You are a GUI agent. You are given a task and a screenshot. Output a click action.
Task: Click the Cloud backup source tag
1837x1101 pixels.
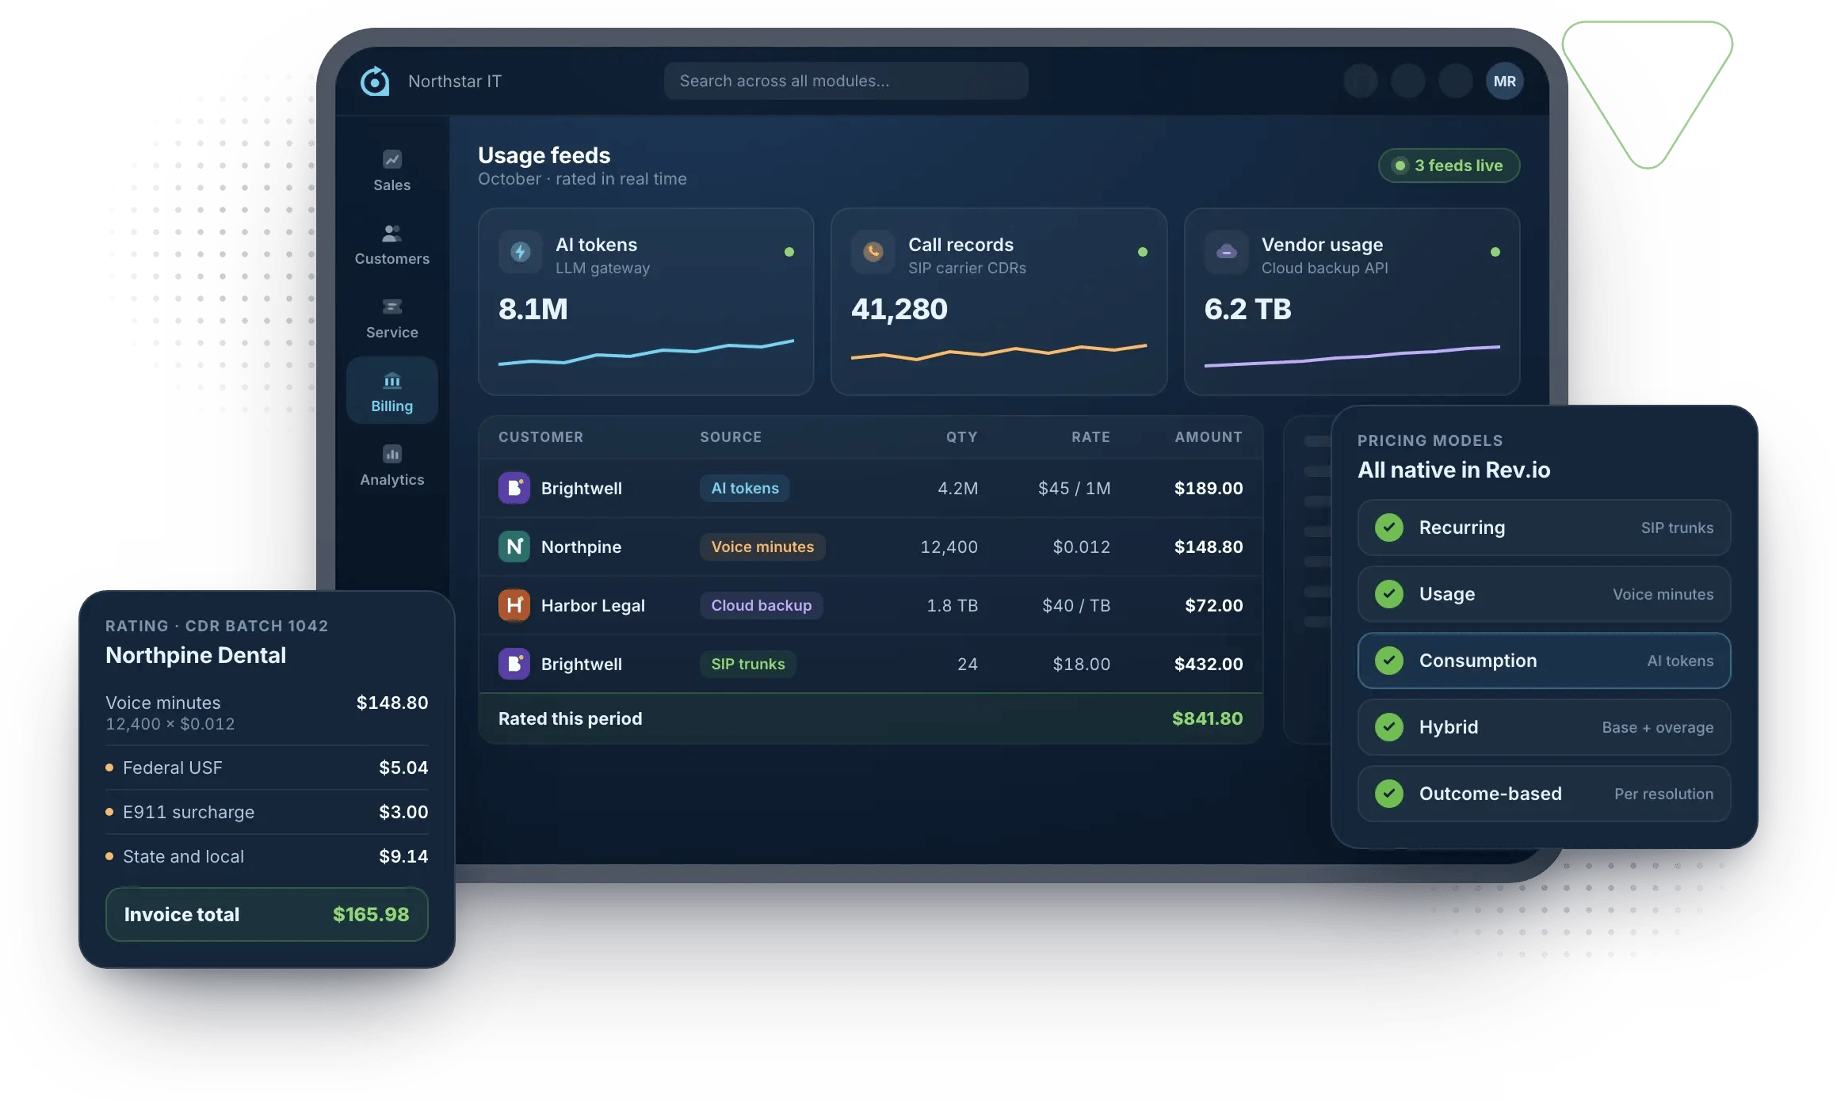pos(761,605)
